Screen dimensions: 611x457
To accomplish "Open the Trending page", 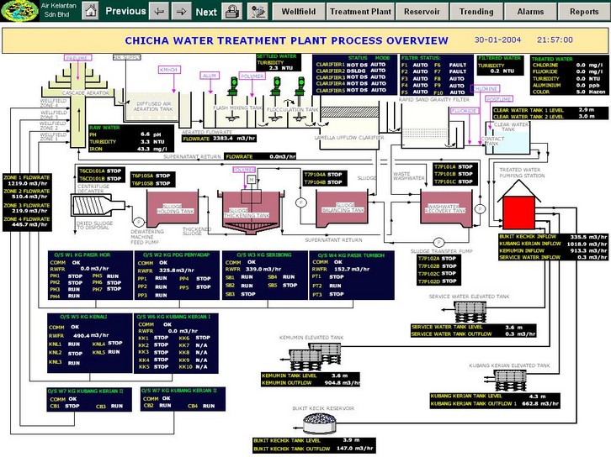I will [476, 12].
